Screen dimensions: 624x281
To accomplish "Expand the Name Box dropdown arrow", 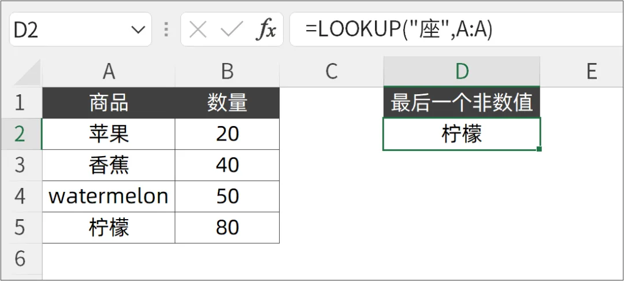I will [x=138, y=30].
